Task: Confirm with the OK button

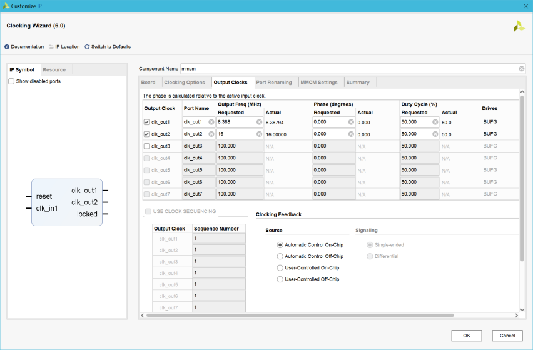Action: point(467,336)
